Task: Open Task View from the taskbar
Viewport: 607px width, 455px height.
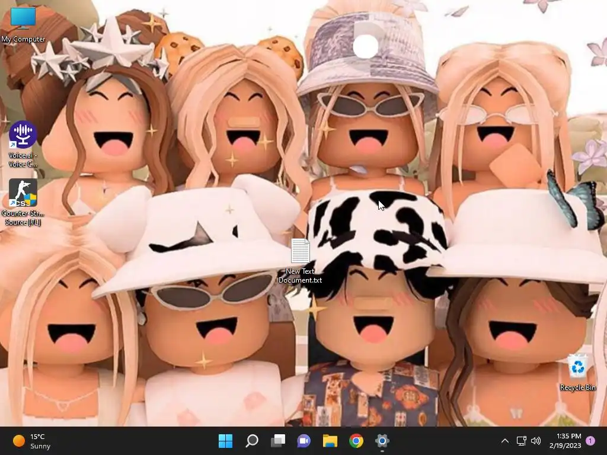Action: (x=278, y=441)
